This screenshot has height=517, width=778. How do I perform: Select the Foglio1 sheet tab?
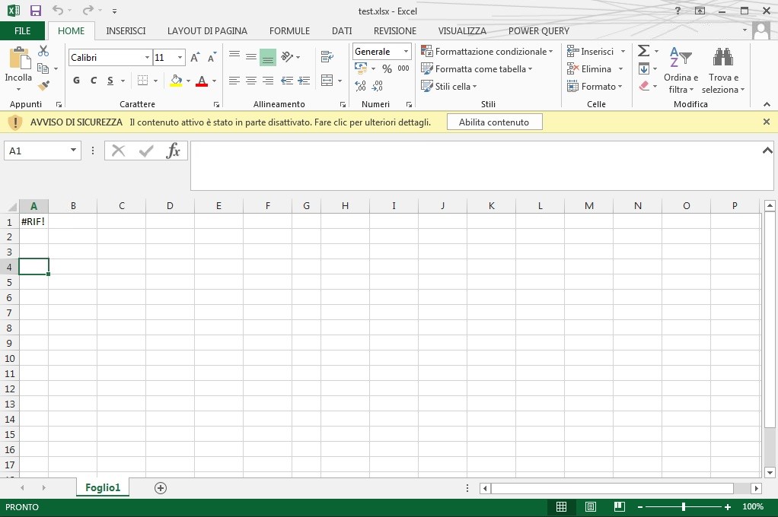103,488
